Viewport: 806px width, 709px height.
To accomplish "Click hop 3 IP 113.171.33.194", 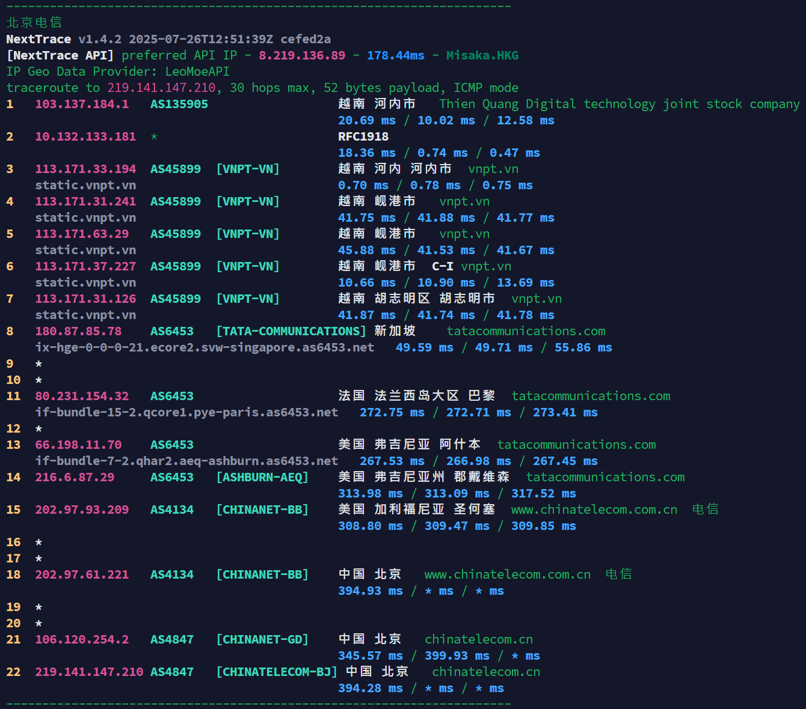I will (85, 169).
